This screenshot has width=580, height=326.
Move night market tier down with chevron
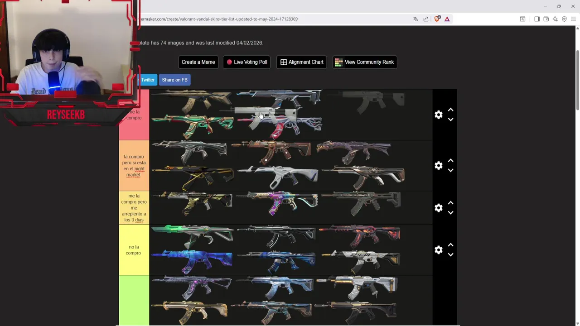[x=450, y=170]
